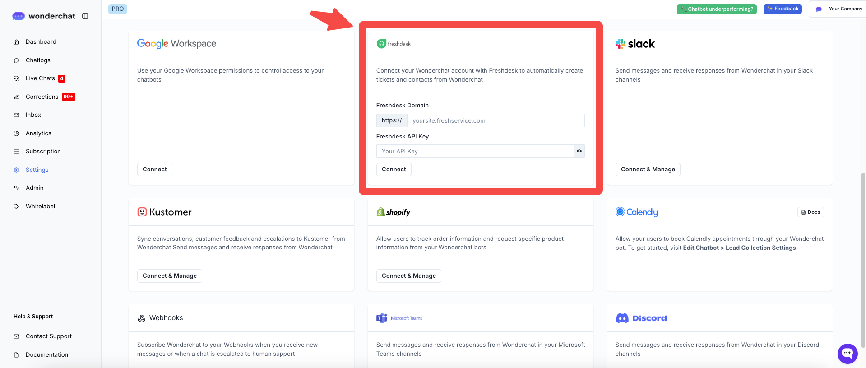
Task: Click the Inbox envelope icon
Action: coord(16,115)
